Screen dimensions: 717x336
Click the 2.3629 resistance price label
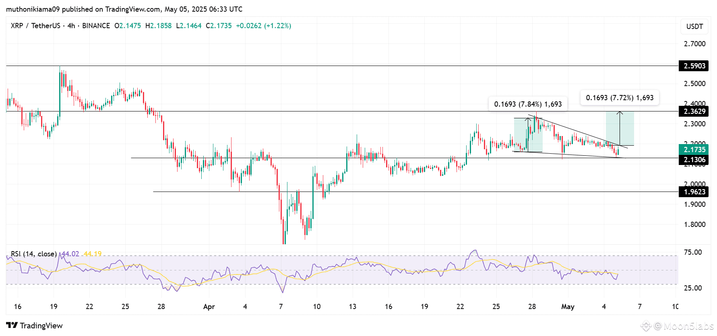(x=694, y=111)
